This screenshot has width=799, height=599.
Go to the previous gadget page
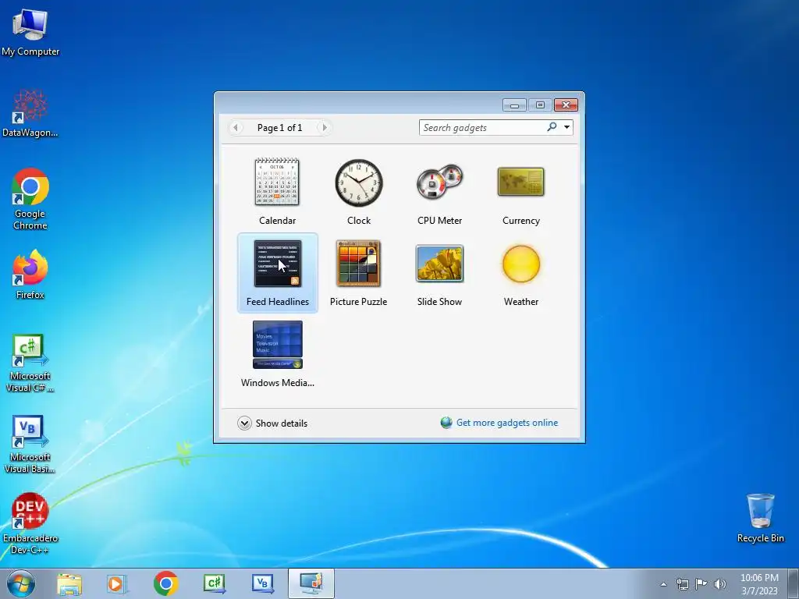[x=236, y=127]
